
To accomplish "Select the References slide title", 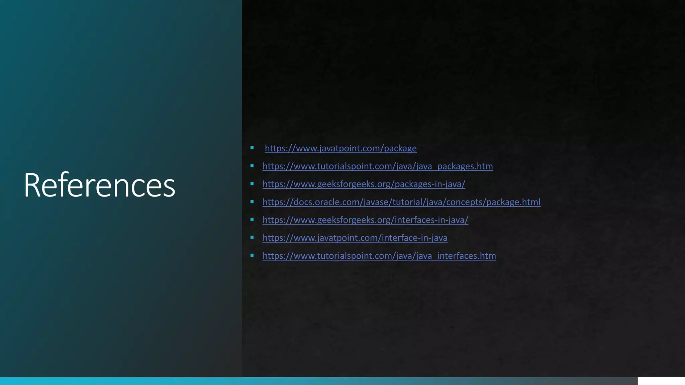I will coord(99,185).
